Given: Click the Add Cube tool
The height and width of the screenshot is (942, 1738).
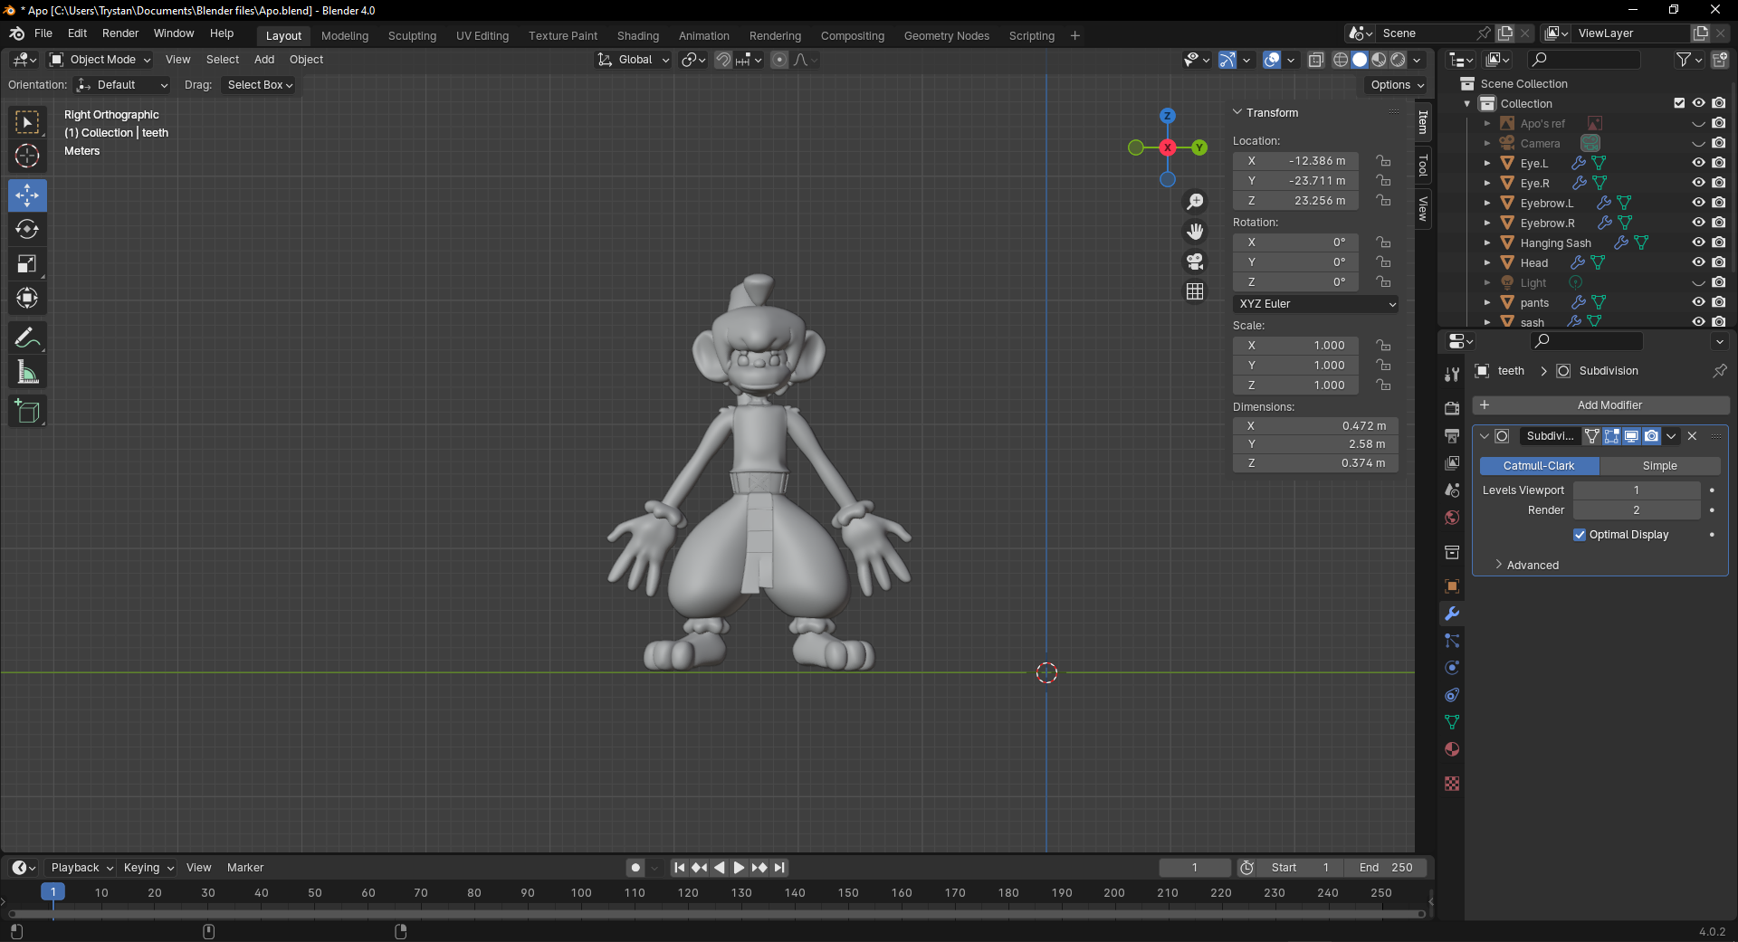Looking at the screenshot, I should pos(27,412).
